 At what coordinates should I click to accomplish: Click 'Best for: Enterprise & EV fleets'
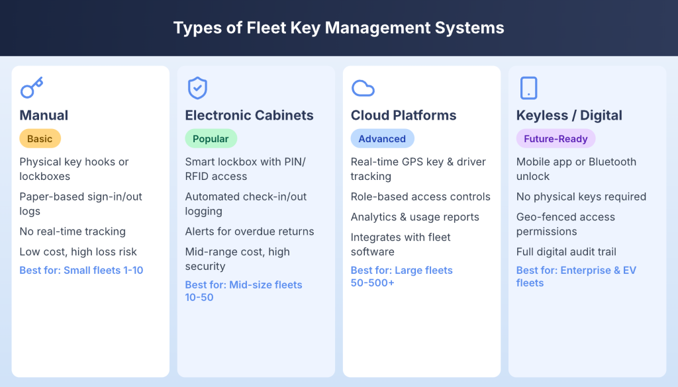577,277
